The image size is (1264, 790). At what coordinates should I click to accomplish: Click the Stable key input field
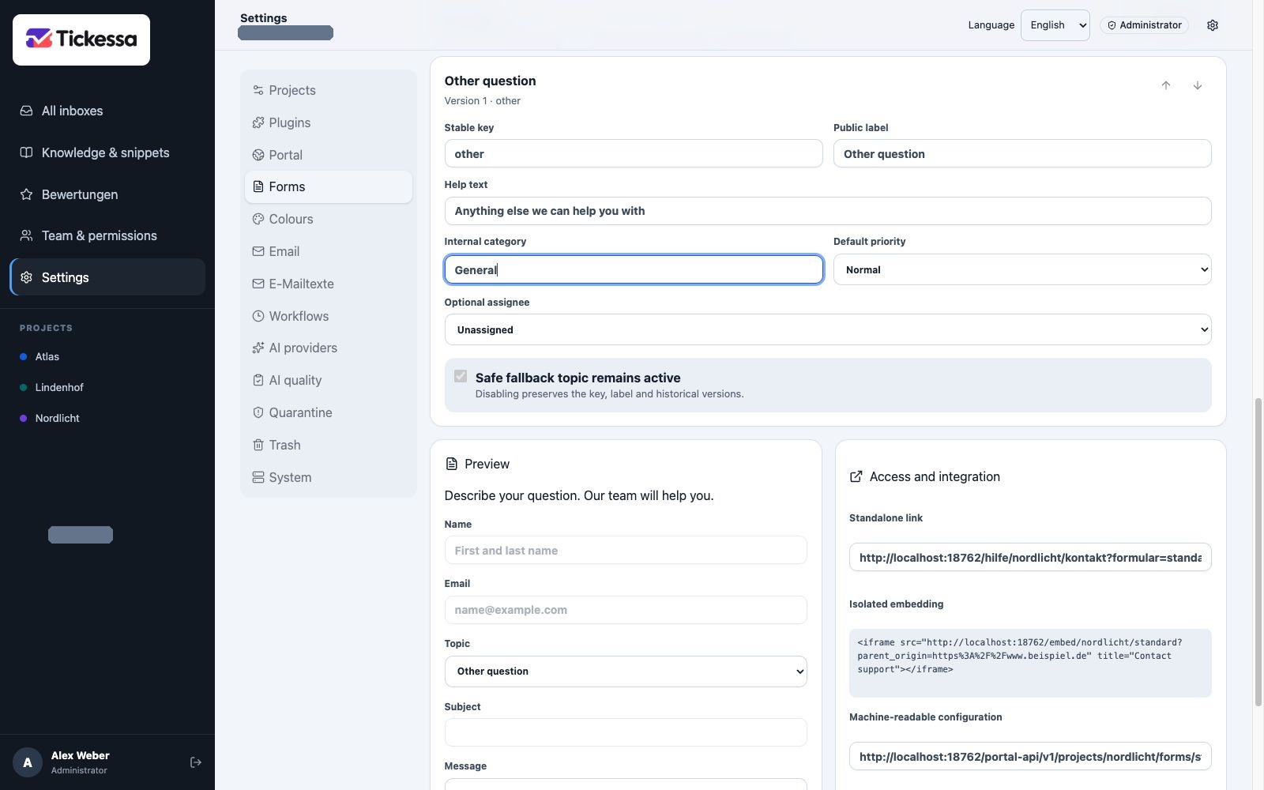[634, 153]
